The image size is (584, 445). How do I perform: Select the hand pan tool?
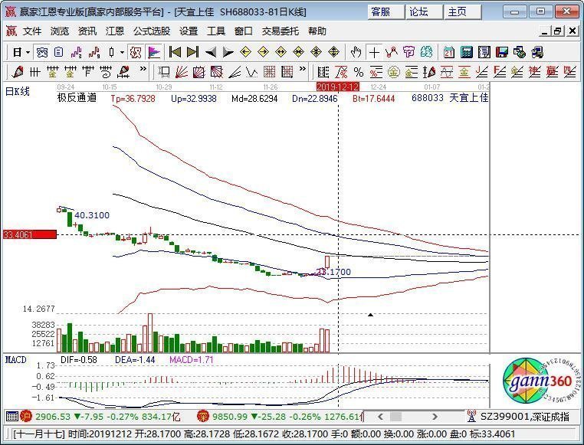coord(356,52)
